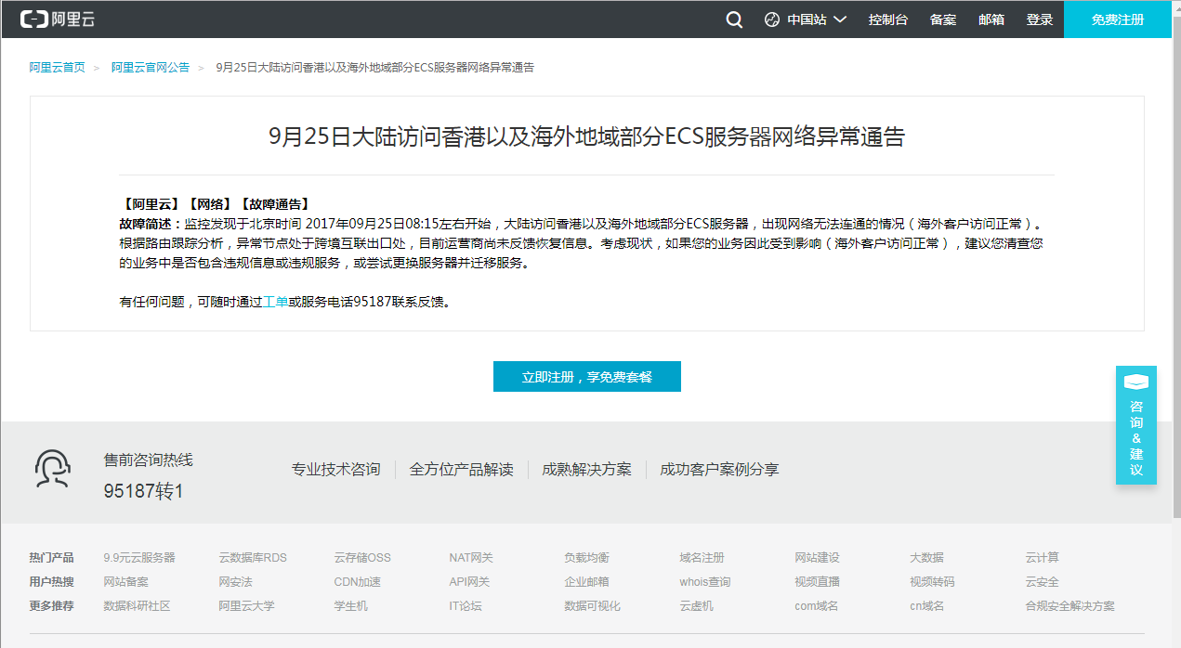Image resolution: width=1181 pixels, height=648 pixels.
Task: Open the 咨询&建议 floating widget
Action: (x=1136, y=425)
